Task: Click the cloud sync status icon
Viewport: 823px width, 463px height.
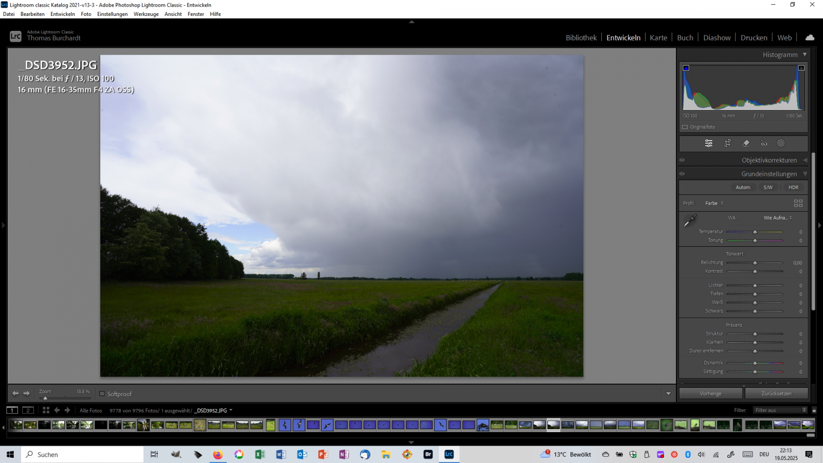Action: 810,38
